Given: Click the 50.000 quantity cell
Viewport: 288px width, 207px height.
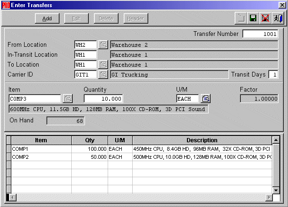Looking at the screenshot, I should (90, 157).
